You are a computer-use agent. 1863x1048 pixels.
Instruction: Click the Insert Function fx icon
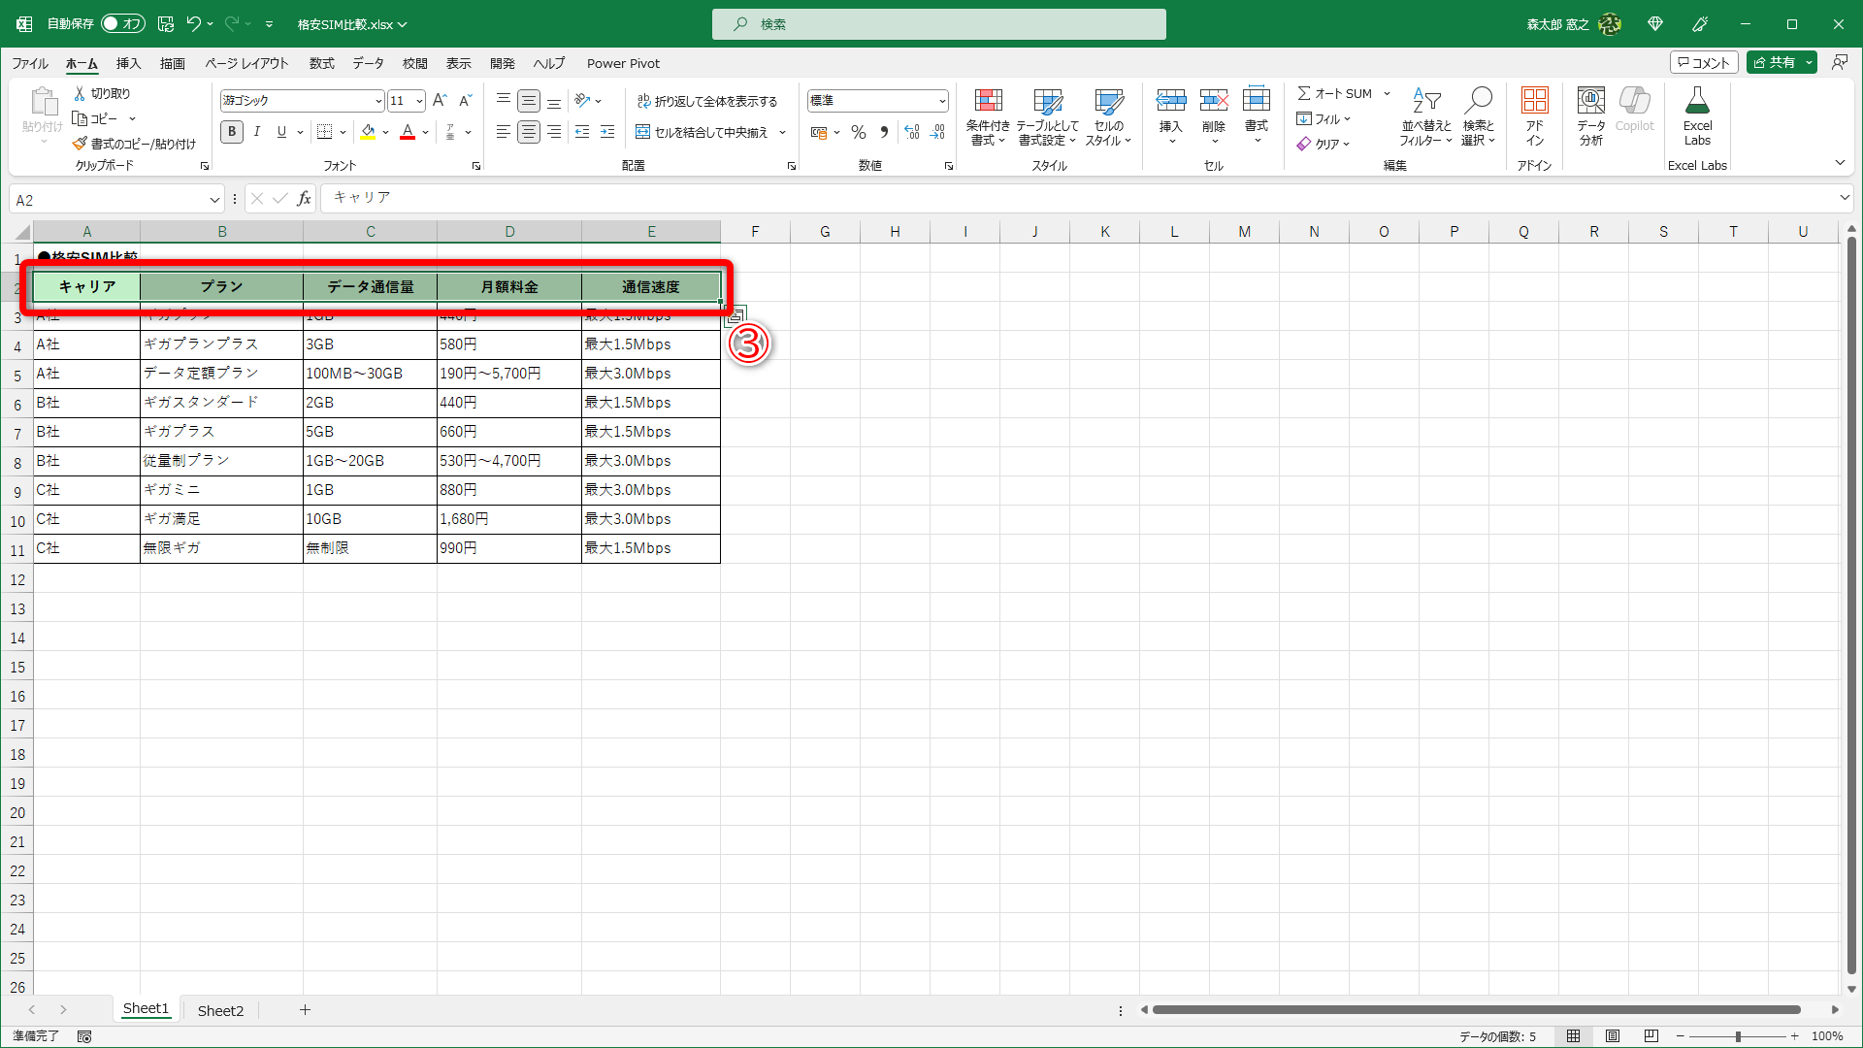(304, 199)
